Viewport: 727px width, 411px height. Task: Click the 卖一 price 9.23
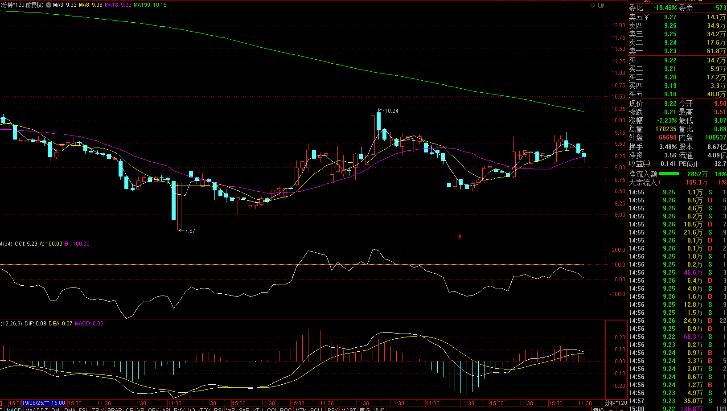670,51
